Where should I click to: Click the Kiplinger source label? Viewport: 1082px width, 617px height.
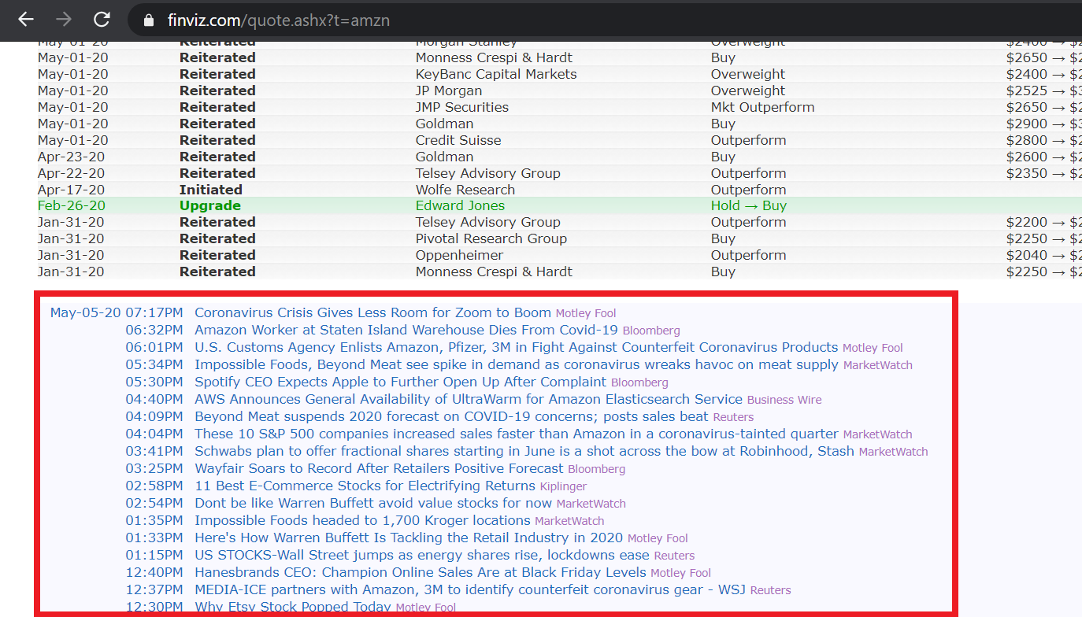point(563,487)
